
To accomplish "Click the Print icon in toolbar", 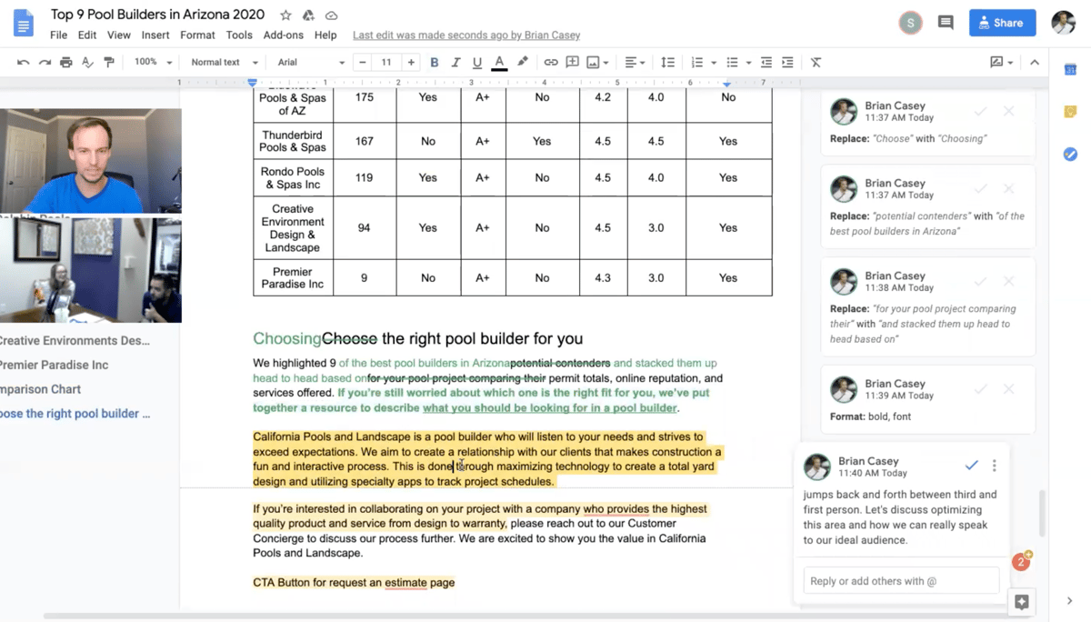I will click(x=65, y=62).
